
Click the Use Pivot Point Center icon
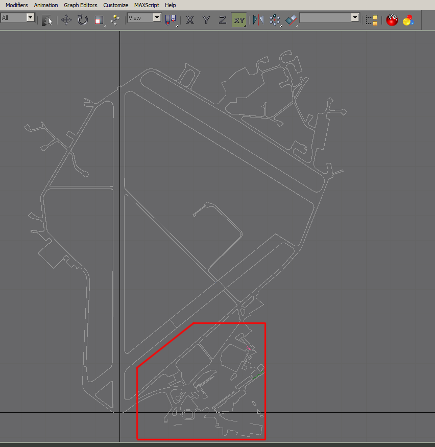click(171, 20)
